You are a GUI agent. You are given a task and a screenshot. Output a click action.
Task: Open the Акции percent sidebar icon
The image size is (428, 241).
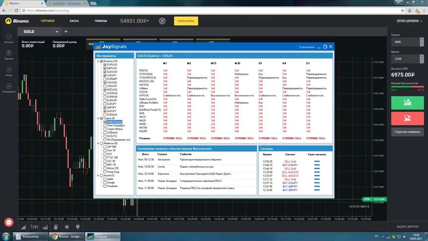9,71
